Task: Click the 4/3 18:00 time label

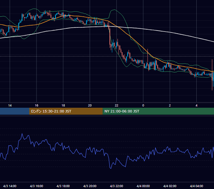Action: [x=63, y=186]
